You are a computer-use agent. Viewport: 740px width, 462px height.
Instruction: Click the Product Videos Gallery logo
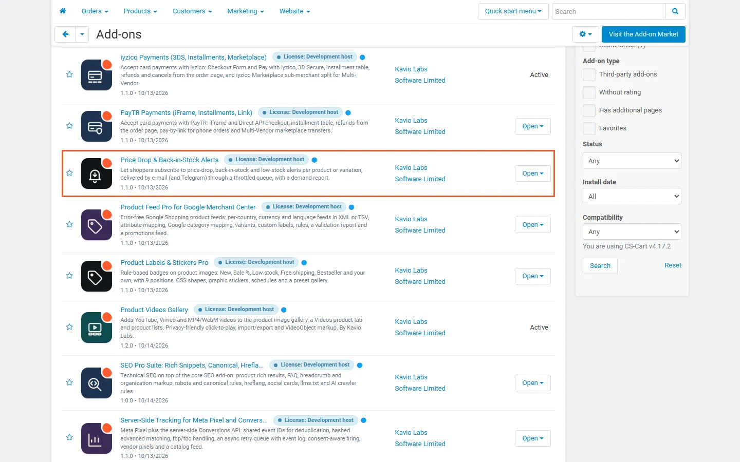click(97, 328)
